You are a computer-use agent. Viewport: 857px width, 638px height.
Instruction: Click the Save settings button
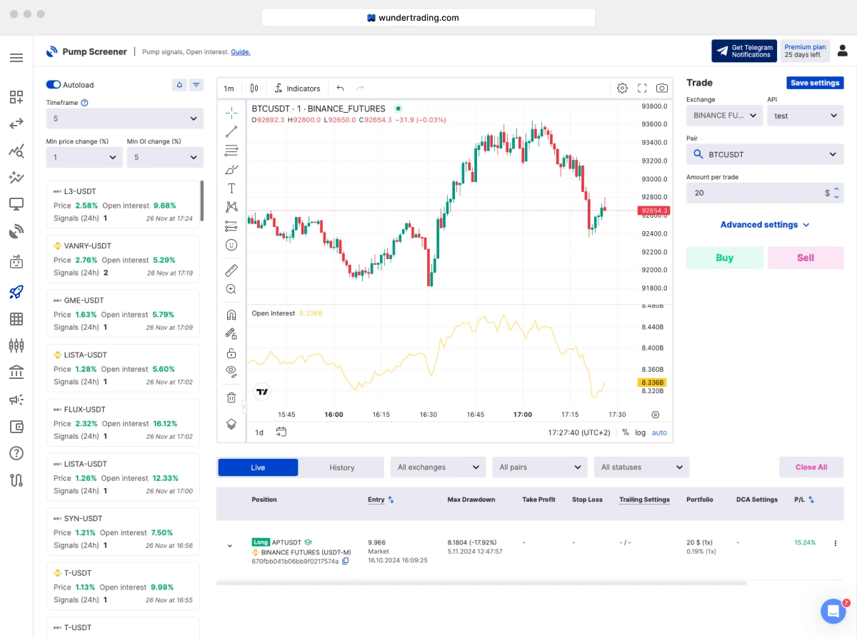click(x=815, y=83)
